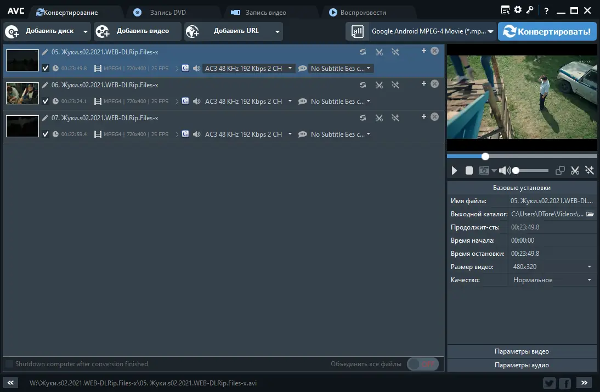600x392 pixels.
Task: Refresh icon on row 07. Жуки
Action: [363, 117]
